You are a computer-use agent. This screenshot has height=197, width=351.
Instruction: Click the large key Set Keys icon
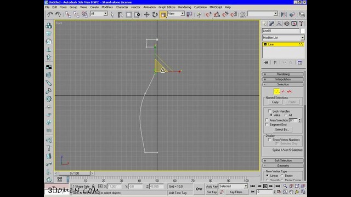tap(199, 189)
